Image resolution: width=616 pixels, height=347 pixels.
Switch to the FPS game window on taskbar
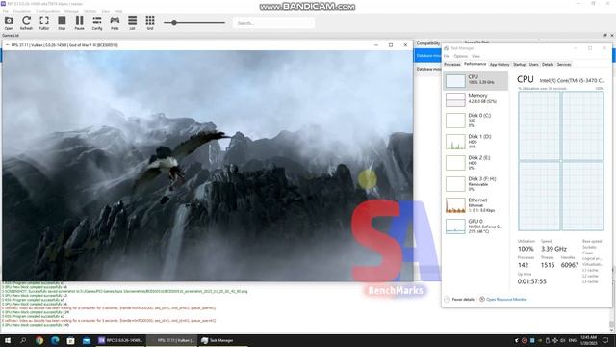click(172, 340)
